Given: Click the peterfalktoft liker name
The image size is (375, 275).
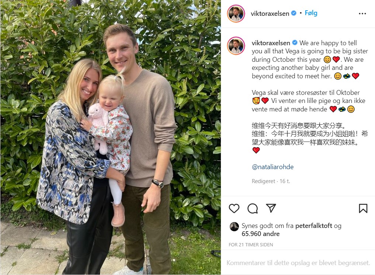Looking at the screenshot, I should 313,226.
